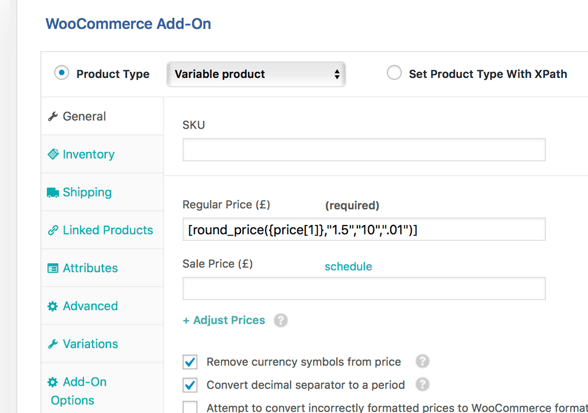Click the Inventory tag icon

[53, 154]
